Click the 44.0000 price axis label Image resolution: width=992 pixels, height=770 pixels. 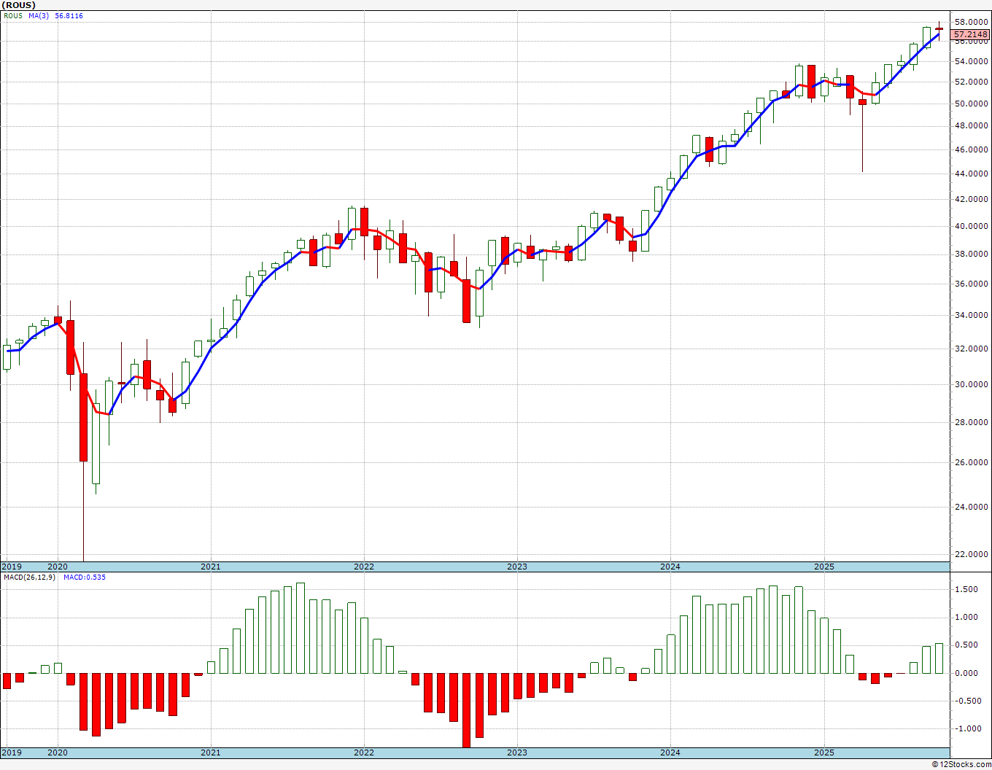972,174
